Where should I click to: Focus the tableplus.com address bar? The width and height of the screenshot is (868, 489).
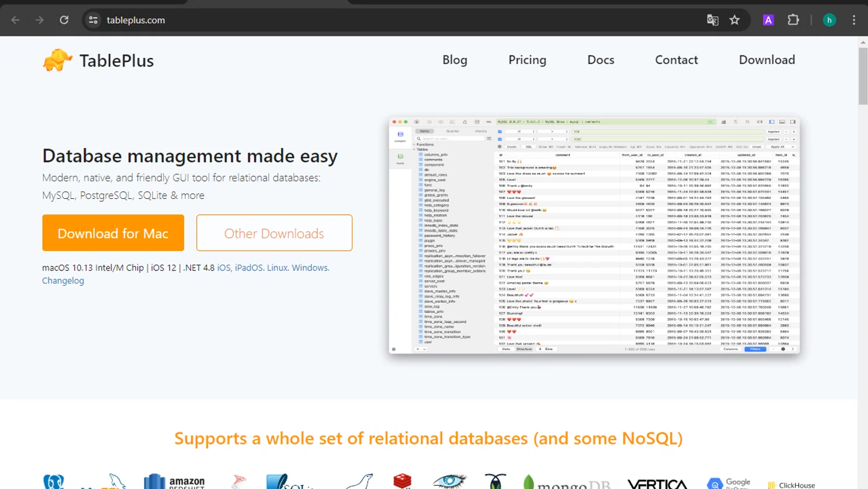point(399,20)
